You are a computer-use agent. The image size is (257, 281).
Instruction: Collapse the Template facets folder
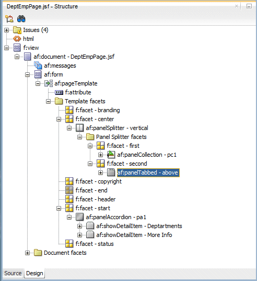48,101
